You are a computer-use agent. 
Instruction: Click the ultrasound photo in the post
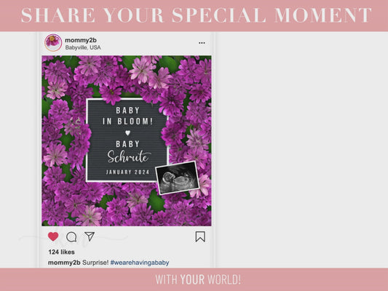pyautogui.click(x=177, y=178)
